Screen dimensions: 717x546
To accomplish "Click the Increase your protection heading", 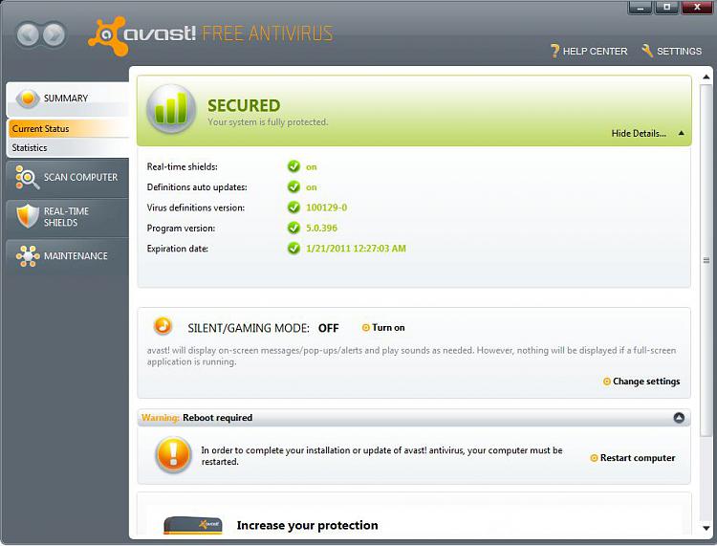I will [x=307, y=525].
